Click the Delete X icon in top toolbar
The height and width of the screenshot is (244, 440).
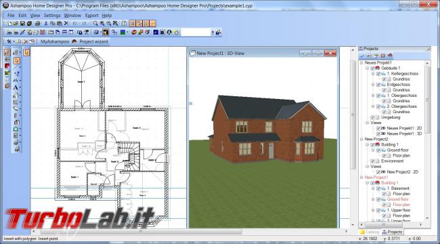click(66, 23)
